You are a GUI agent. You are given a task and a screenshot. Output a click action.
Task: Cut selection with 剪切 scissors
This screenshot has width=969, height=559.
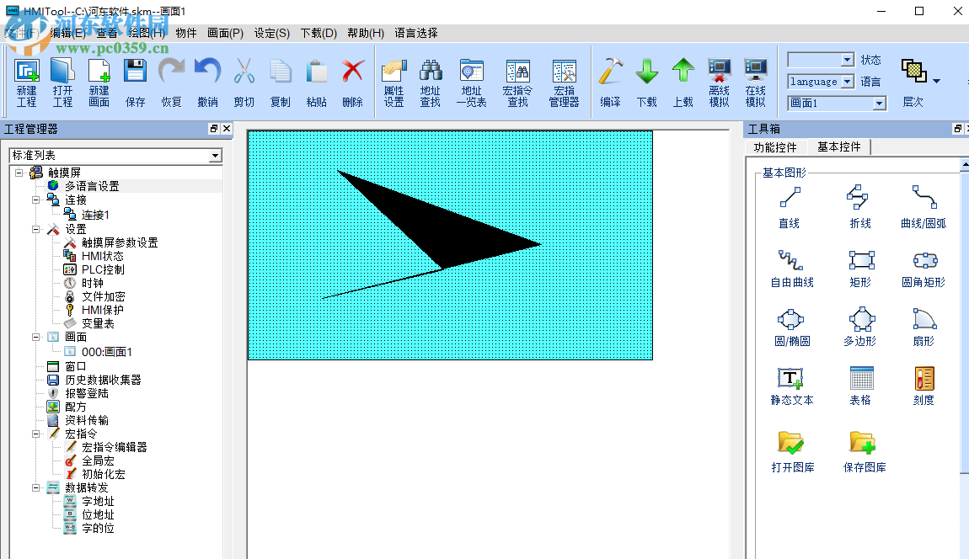point(244,83)
